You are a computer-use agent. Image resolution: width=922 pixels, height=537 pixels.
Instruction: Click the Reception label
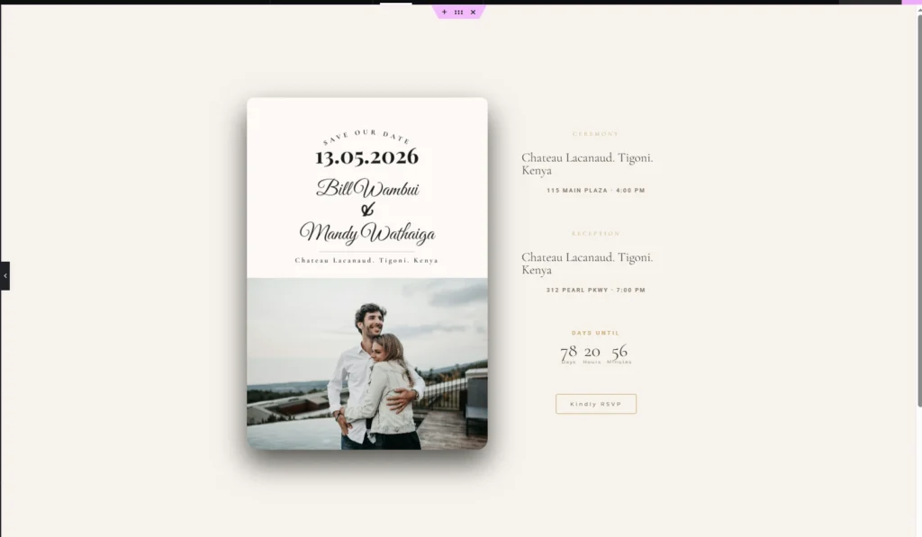point(596,233)
